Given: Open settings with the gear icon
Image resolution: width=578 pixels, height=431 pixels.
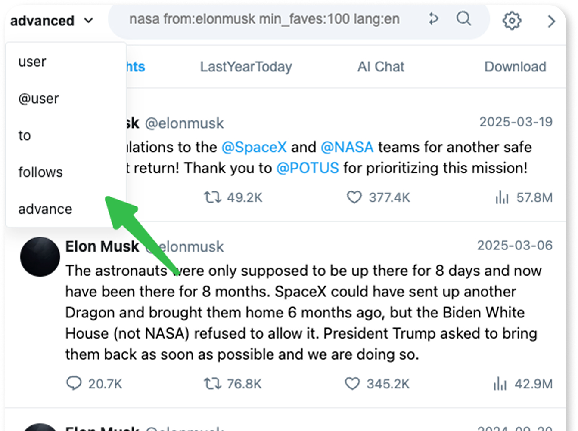Looking at the screenshot, I should click(x=512, y=20).
